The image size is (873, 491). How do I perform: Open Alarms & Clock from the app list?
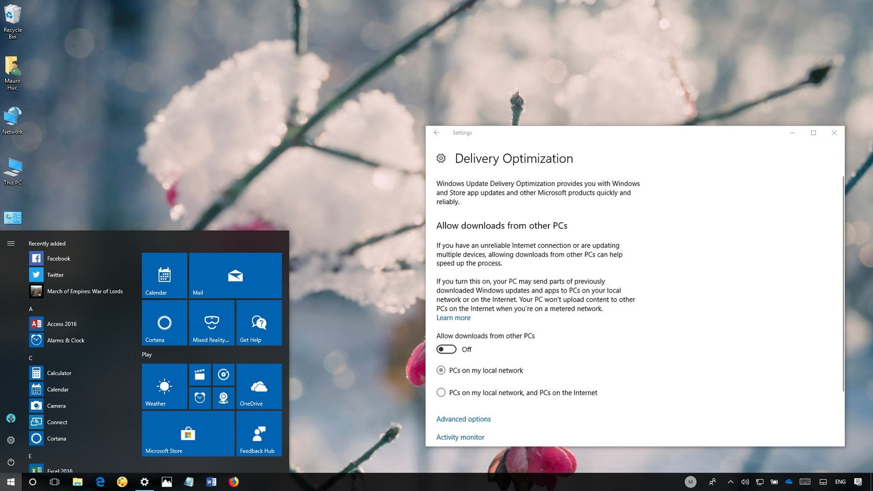point(65,340)
